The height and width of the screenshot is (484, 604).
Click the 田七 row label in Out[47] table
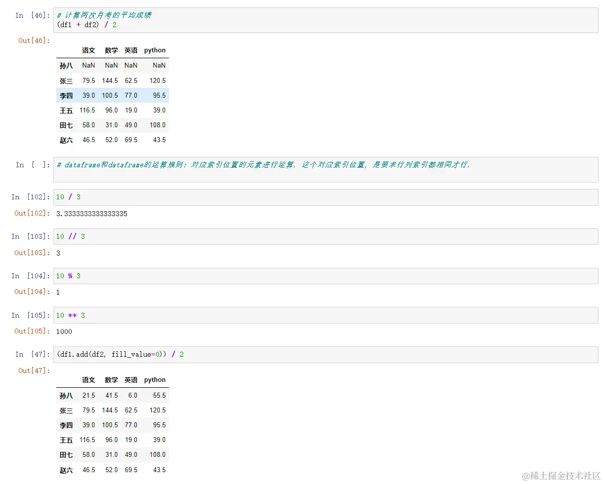click(x=66, y=455)
